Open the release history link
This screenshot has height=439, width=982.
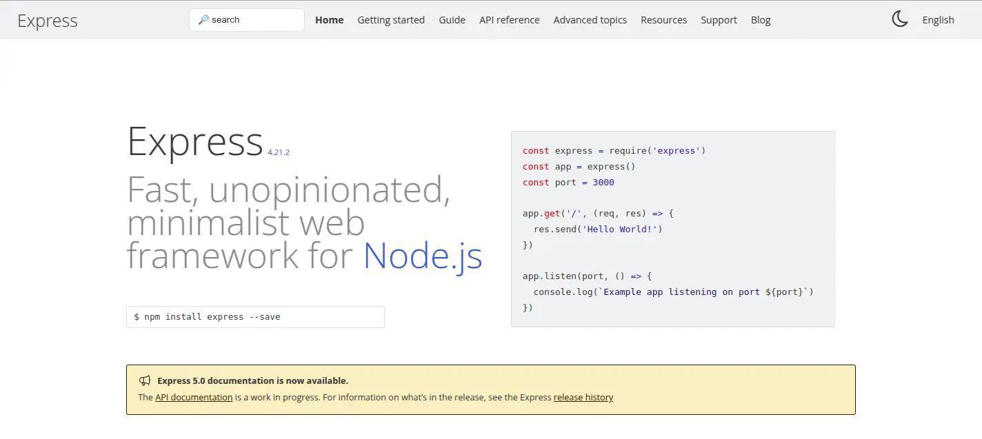point(583,397)
